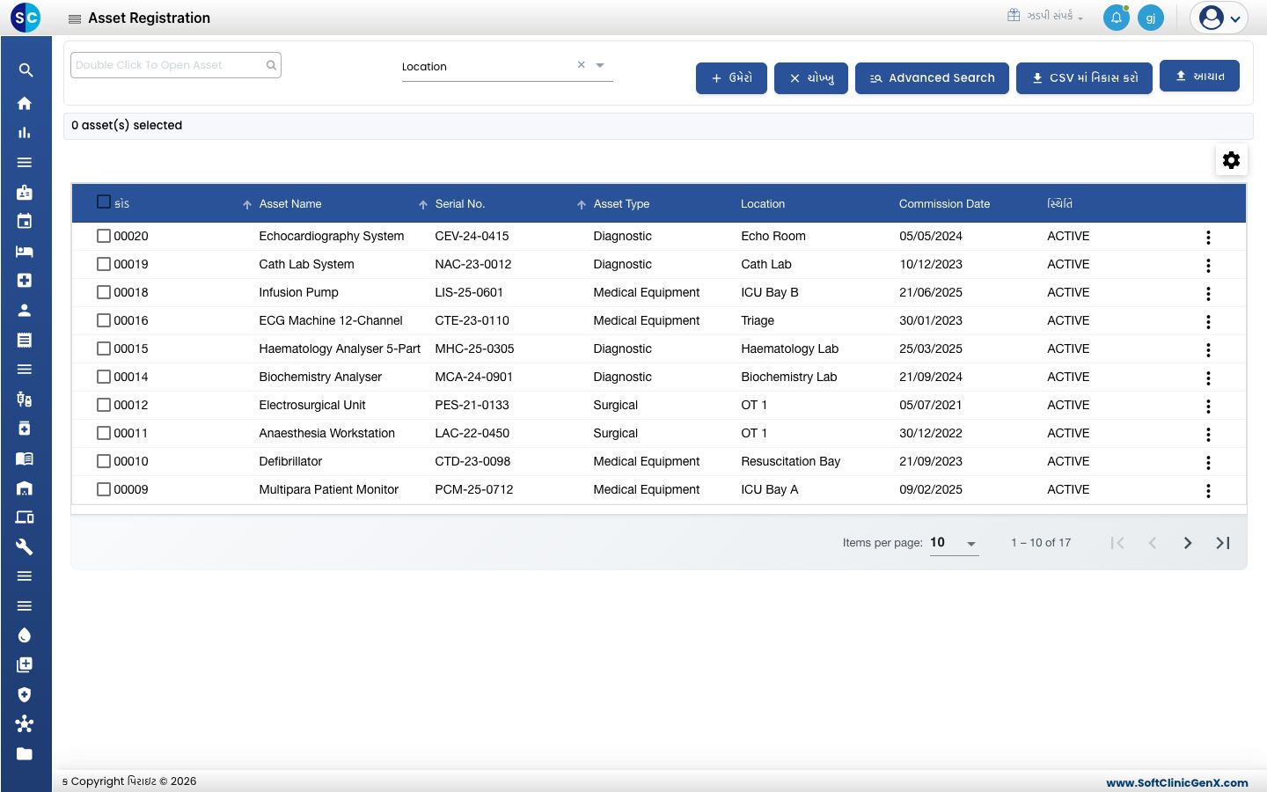The image size is (1267, 792).
Task: Open the wrench maintenance icon in sidebar
Action: click(25, 546)
